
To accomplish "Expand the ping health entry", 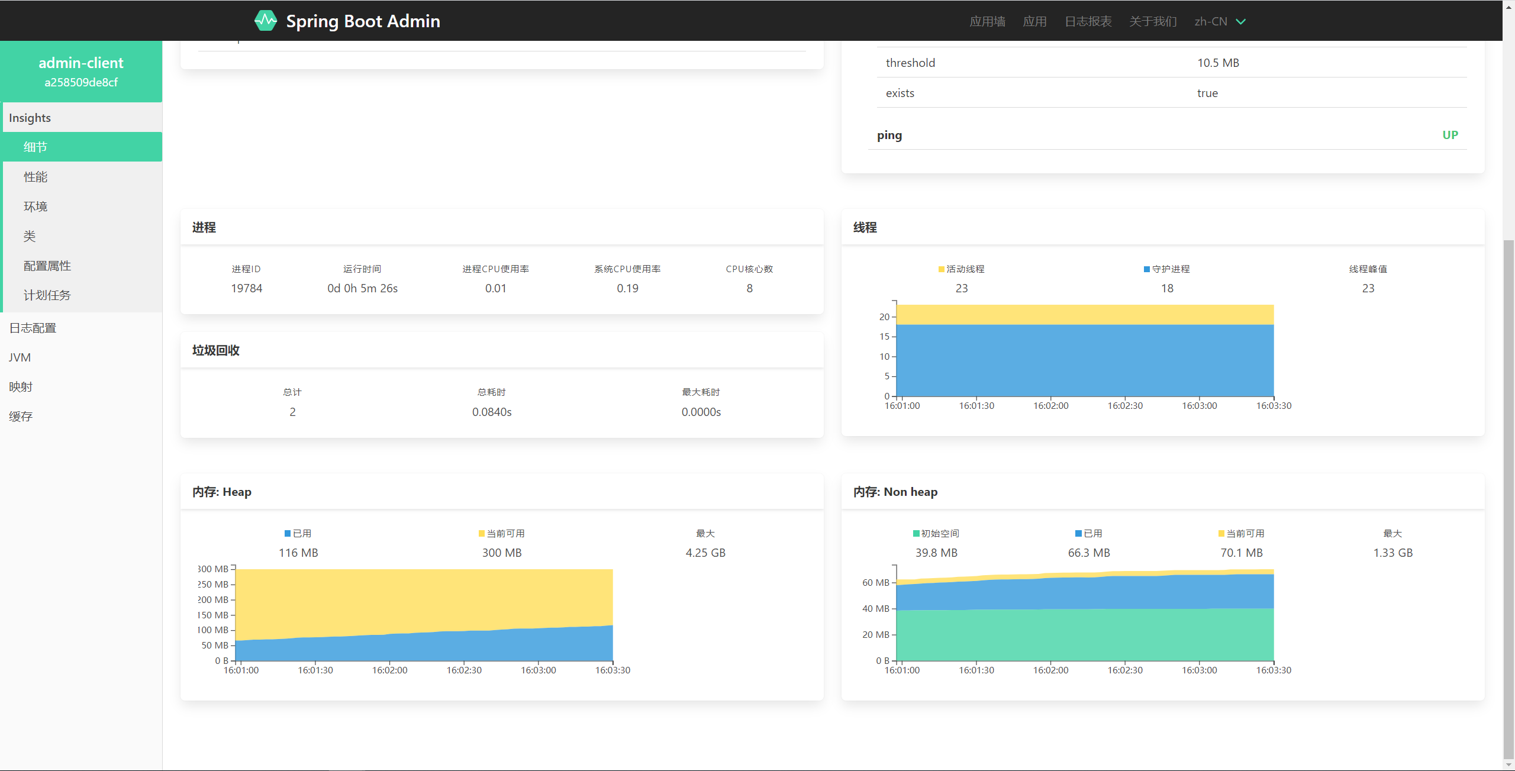I will [x=889, y=135].
